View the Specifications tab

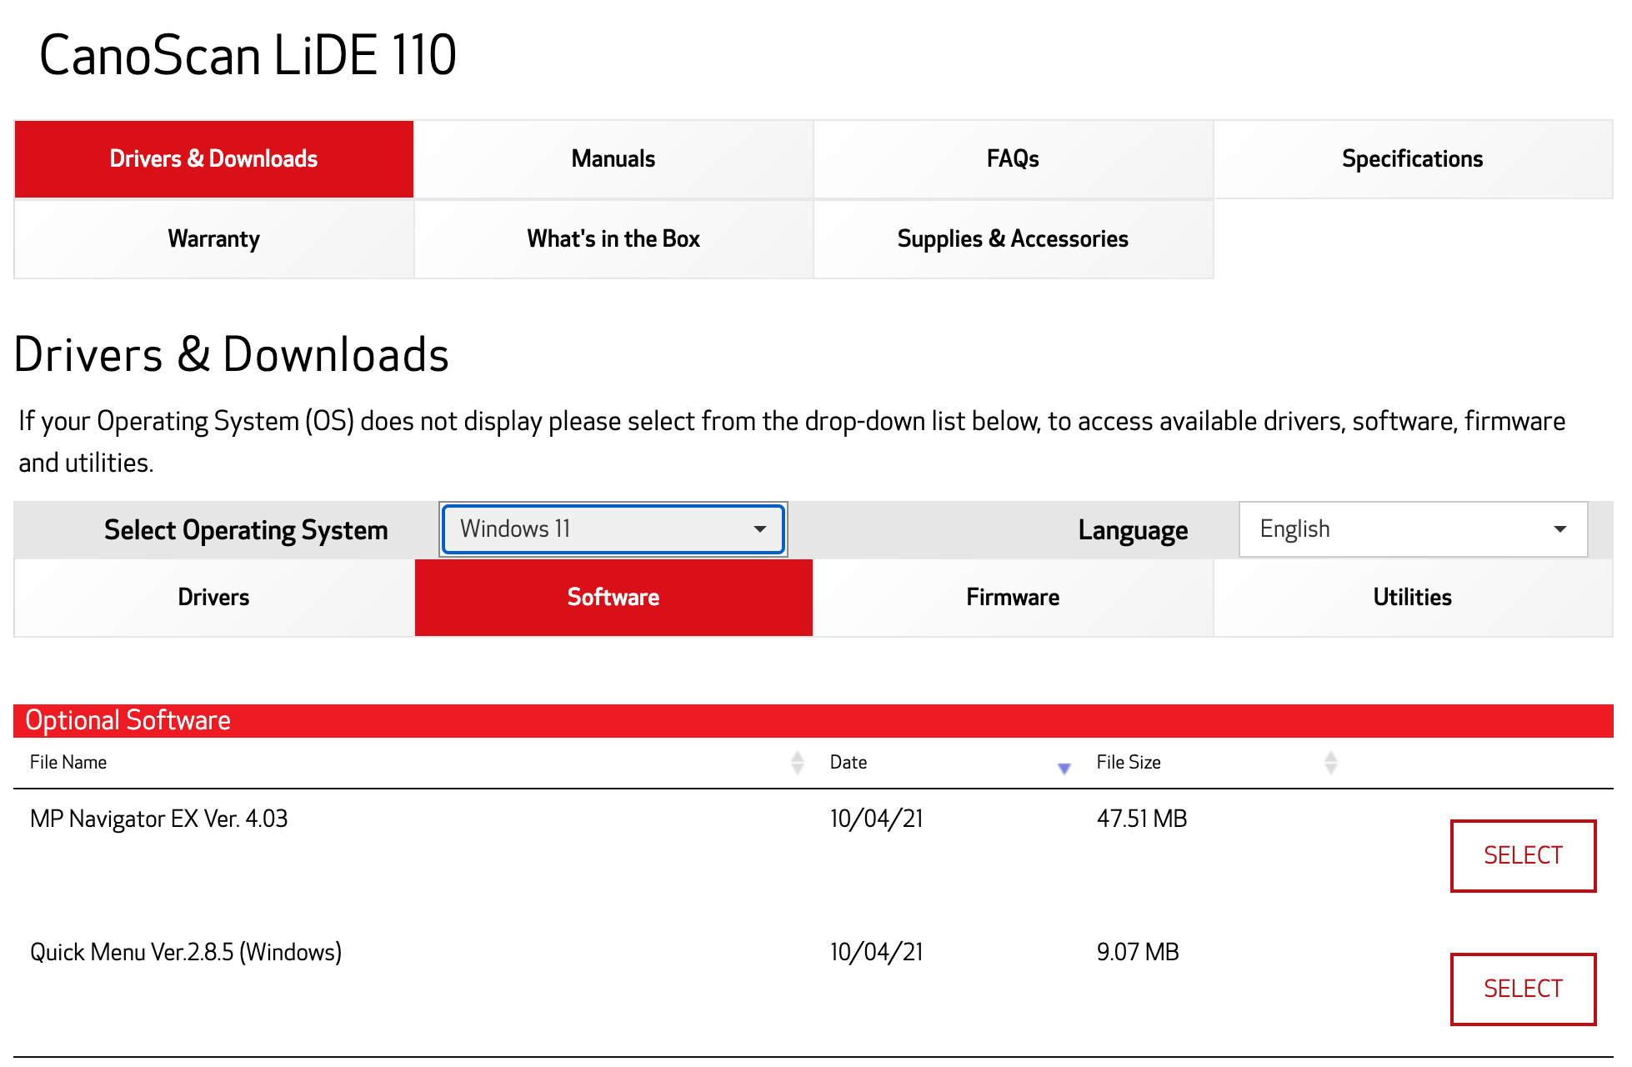pyautogui.click(x=1412, y=158)
